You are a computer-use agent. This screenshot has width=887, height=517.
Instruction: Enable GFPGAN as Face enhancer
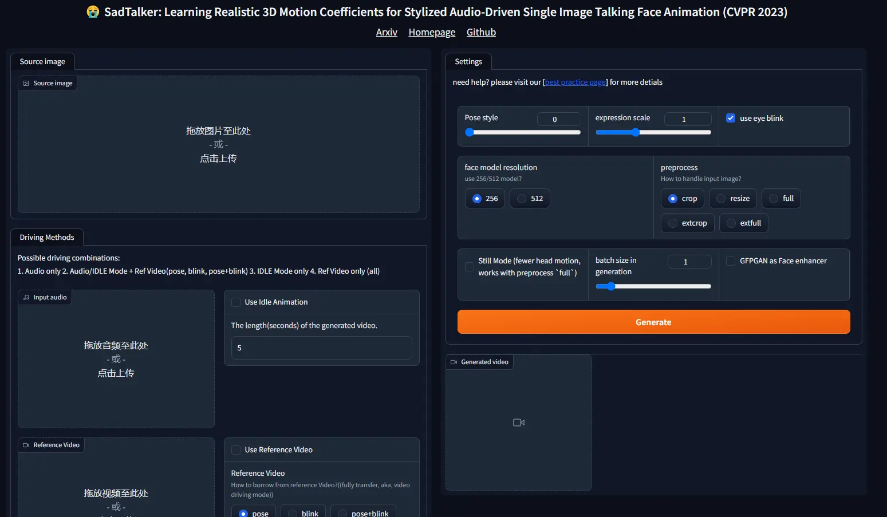click(x=731, y=261)
